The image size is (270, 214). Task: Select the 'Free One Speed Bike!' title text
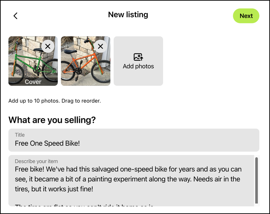click(47, 144)
